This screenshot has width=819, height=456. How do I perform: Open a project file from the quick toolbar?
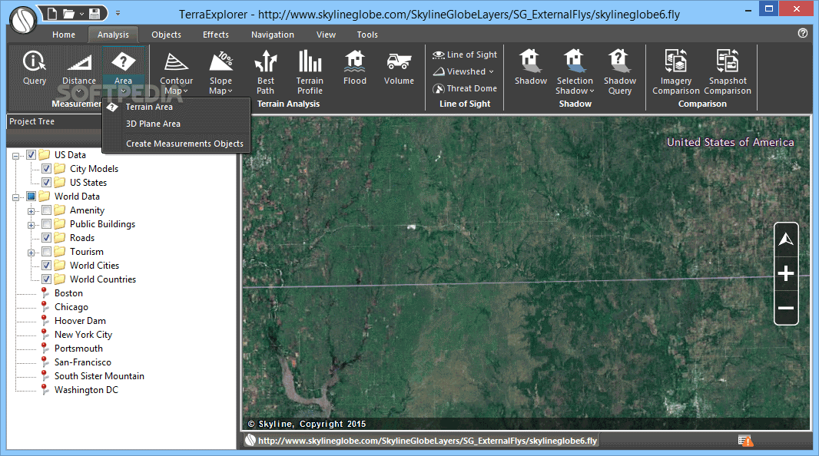[x=68, y=14]
